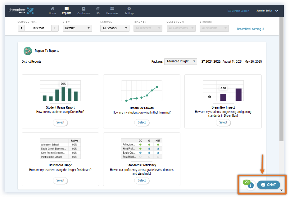The height and width of the screenshot is (197, 290).
Task: Click the 0.68 value on impact chart
Action: tap(223, 88)
